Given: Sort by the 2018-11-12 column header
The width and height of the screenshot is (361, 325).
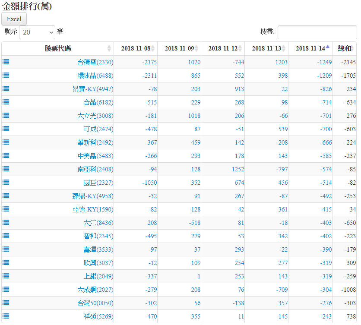Looking at the screenshot, I should pos(223,48).
